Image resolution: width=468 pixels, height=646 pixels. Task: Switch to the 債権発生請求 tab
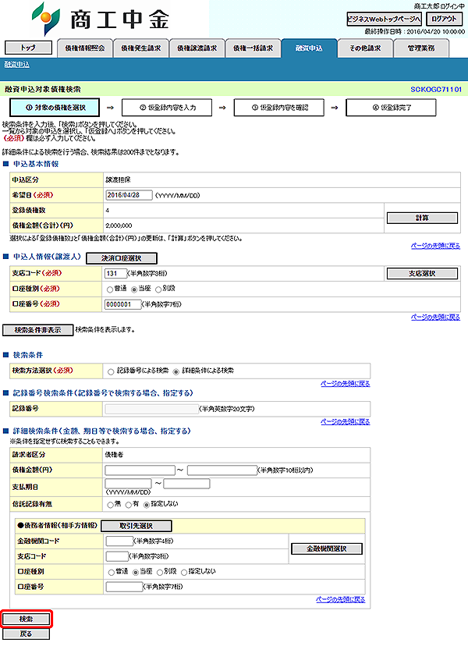click(x=141, y=48)
